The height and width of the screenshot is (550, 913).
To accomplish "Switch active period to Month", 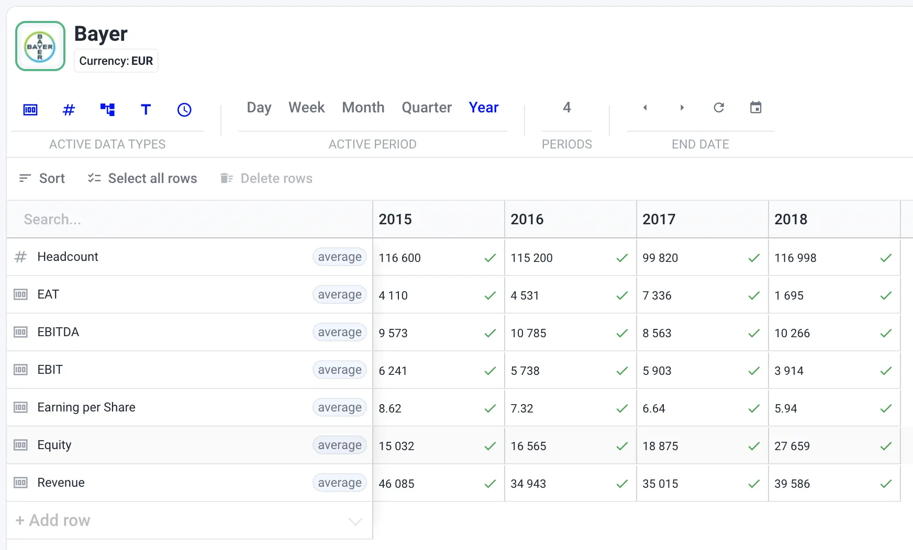I will point(363,107).
